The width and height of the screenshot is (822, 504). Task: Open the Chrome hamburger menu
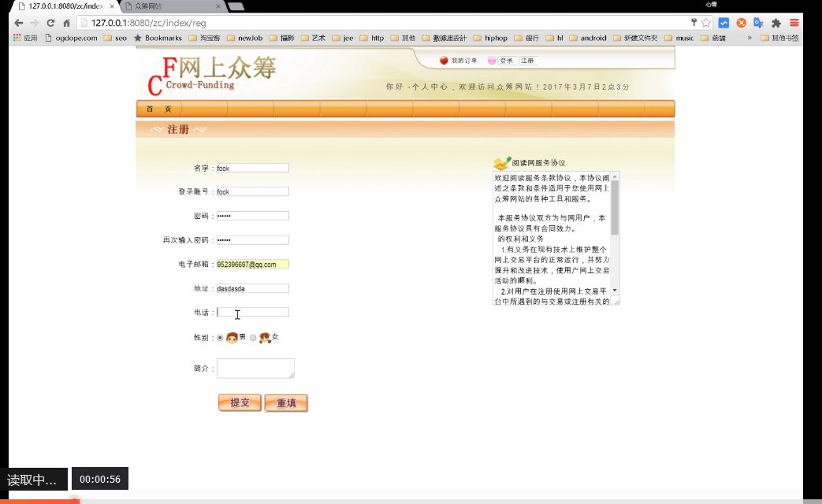794,23
